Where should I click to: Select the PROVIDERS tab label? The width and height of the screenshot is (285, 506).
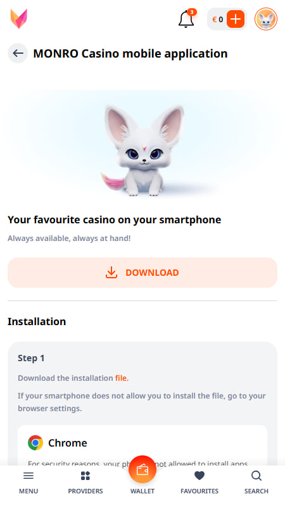click(85, 491)
